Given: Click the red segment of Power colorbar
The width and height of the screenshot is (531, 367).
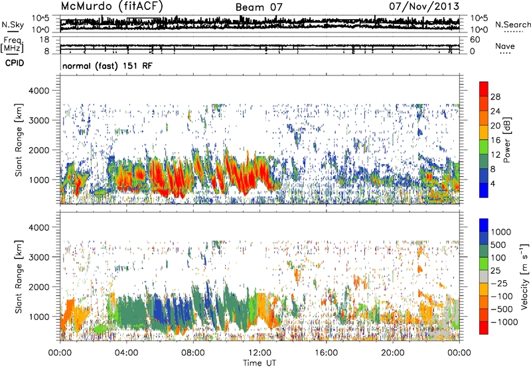Looking at the screenshot, I should [x=484, y=89].
